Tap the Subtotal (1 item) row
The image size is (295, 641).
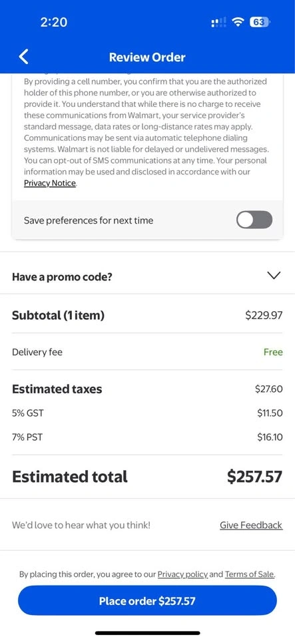148,316
